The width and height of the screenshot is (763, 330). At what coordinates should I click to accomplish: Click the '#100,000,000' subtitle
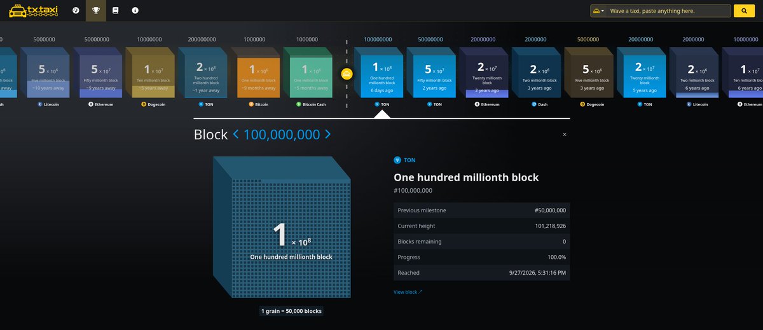413,190
